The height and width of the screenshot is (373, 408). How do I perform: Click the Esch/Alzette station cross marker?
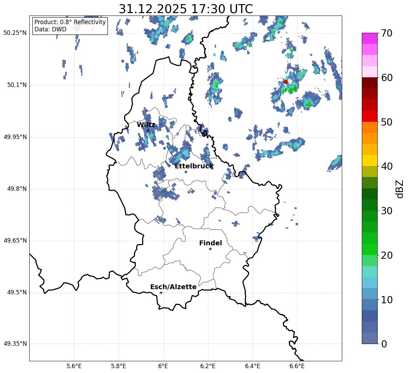pos(161,293)
